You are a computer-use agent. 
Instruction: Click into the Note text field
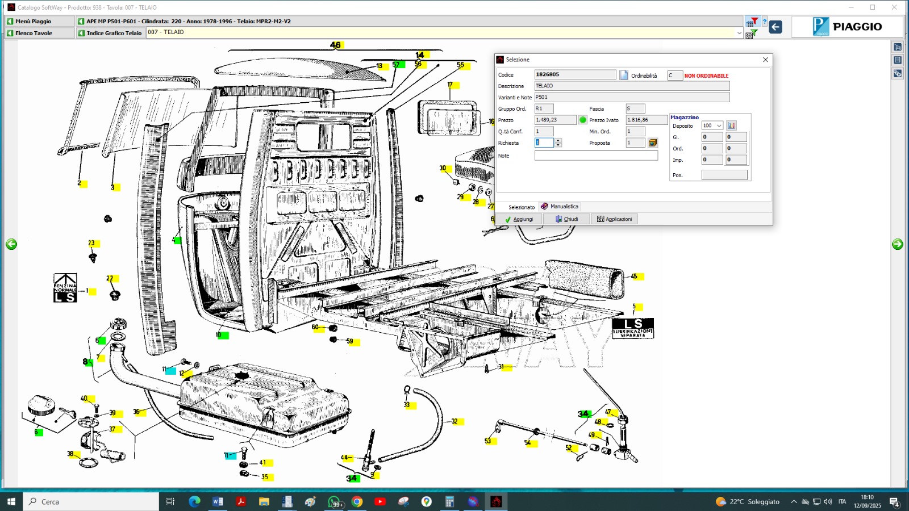pos(596,156)
